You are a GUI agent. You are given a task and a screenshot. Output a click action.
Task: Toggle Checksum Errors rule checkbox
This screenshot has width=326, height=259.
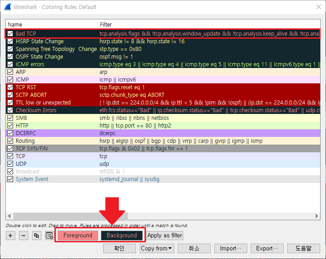(x=10, y=110)
